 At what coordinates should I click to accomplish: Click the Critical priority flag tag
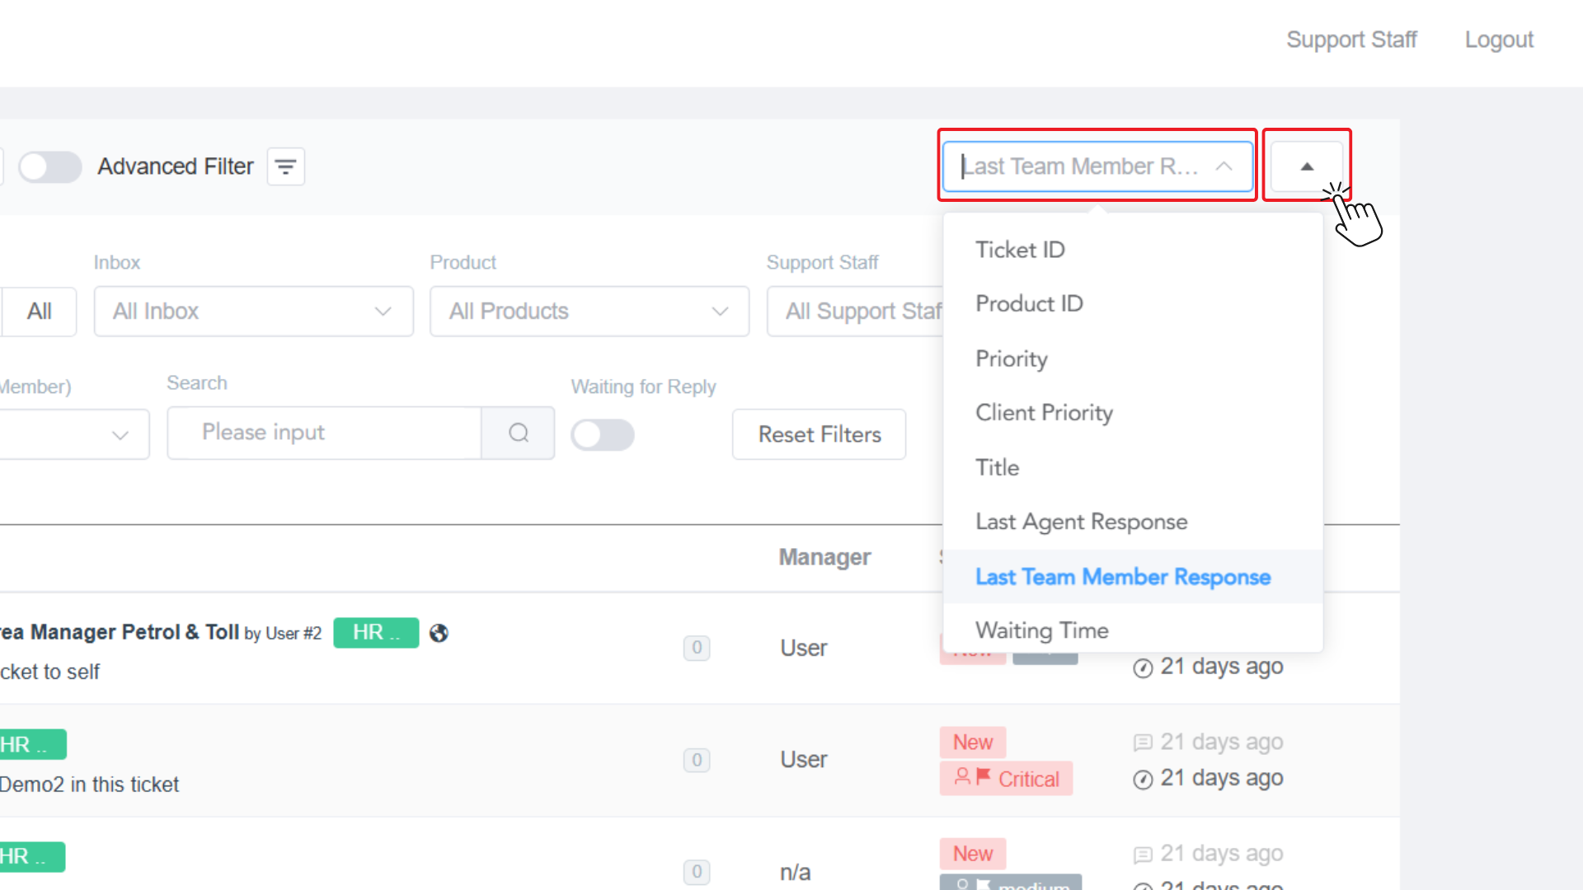(1006, 779)
